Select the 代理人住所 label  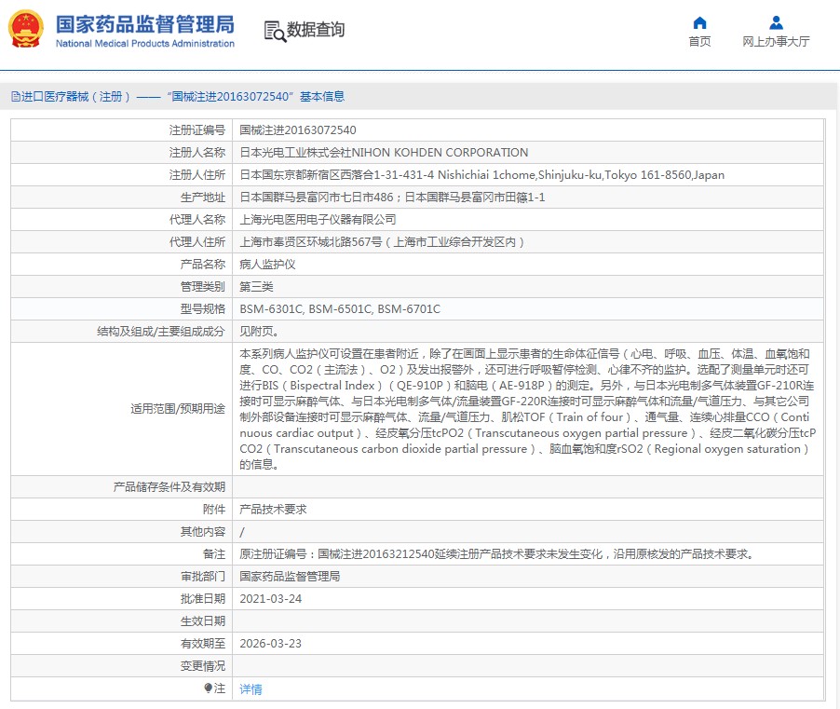(x=197, y=242)
